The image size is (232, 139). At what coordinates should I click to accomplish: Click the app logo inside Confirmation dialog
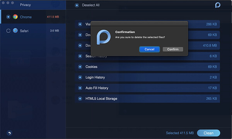point(104,37)
